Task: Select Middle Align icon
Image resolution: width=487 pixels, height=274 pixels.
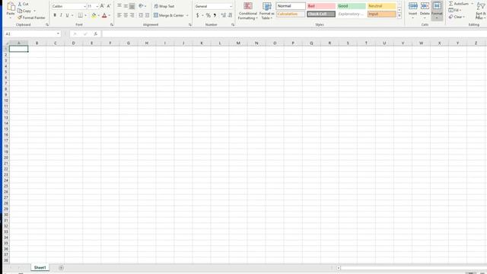Action: (x=126, y=6)
